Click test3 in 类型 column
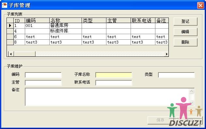 pyautogui.click(x=94, y=42)
